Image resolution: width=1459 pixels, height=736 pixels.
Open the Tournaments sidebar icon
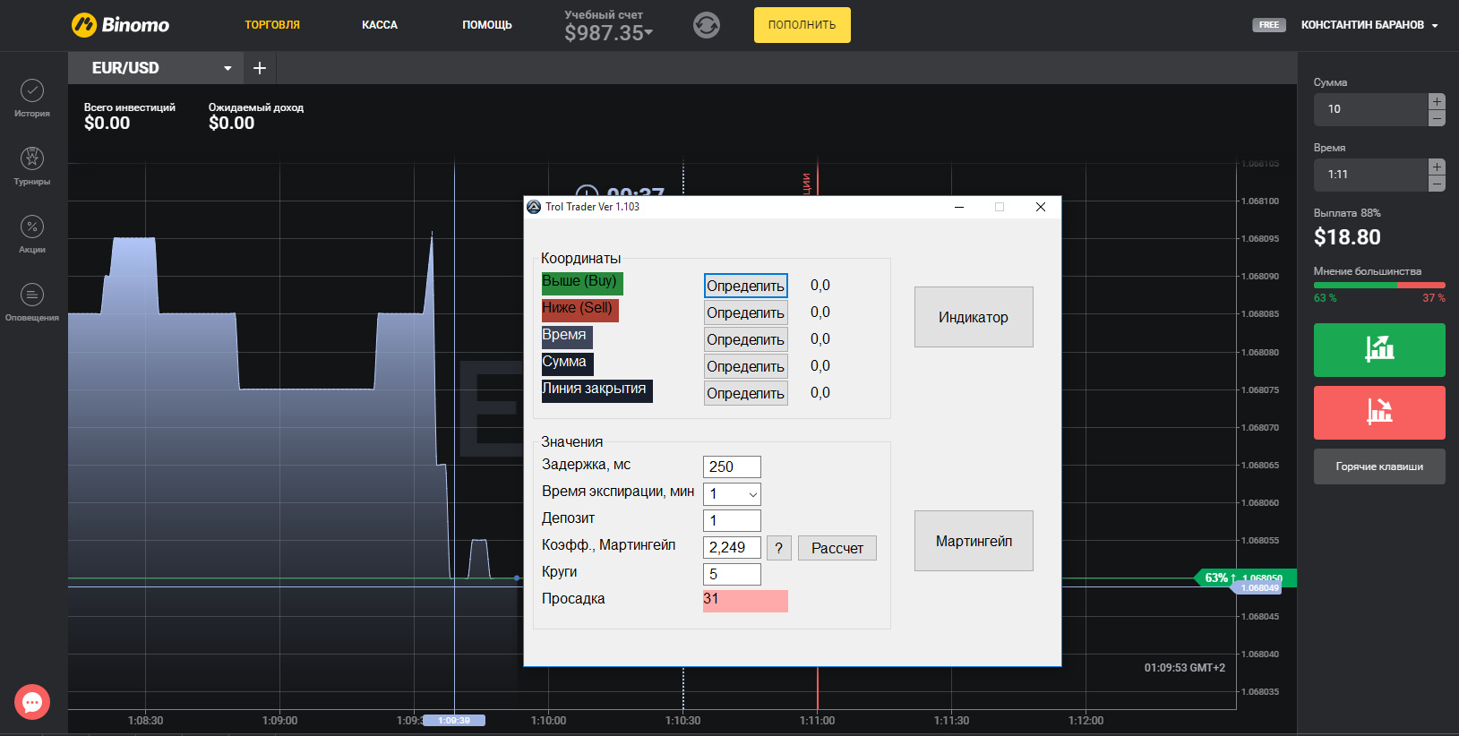(x=32, y=158)
